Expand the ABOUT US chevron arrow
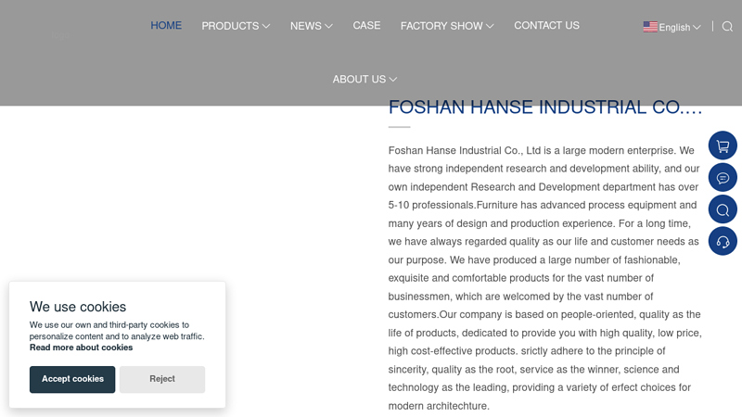This screenshot has height=417, width=742. pyautogui.click(x=392, y=80)
